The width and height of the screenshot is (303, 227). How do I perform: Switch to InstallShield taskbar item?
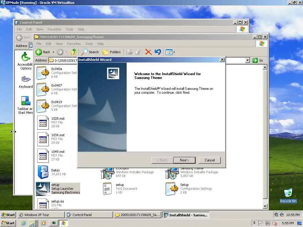tap(186, 215)
